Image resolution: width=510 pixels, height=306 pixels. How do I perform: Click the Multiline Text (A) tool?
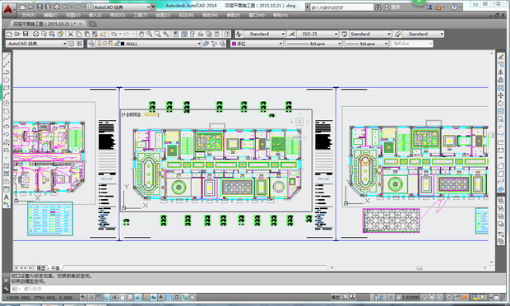(x=7, y=197)
